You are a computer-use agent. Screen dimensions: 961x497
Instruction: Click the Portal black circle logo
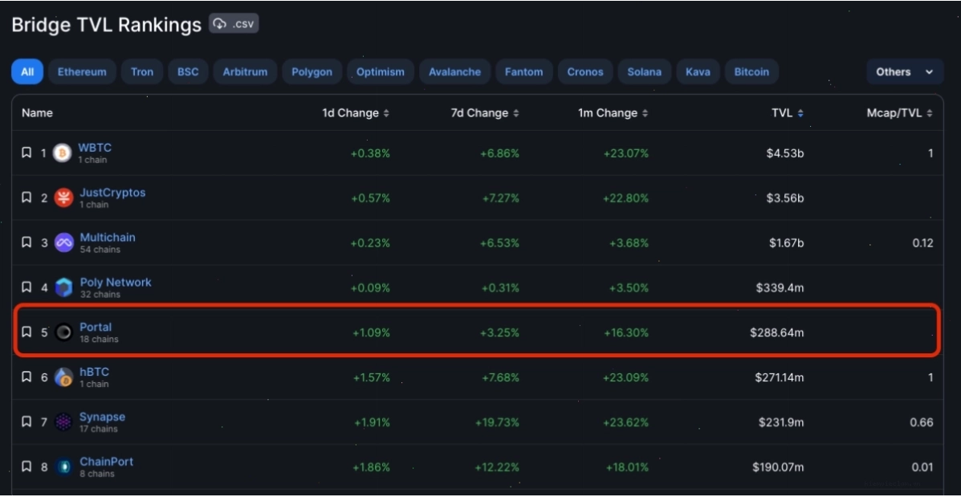(63, 332)
